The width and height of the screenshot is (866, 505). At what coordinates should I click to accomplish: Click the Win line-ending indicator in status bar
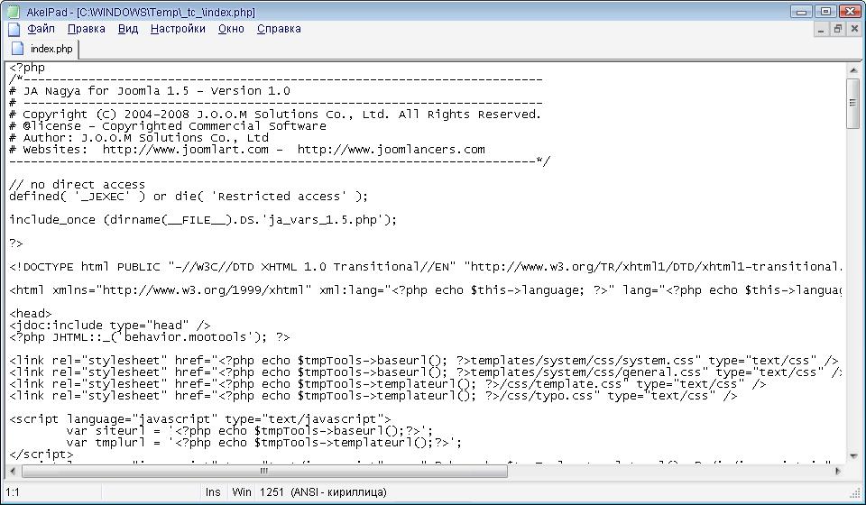tap(242, 492)
